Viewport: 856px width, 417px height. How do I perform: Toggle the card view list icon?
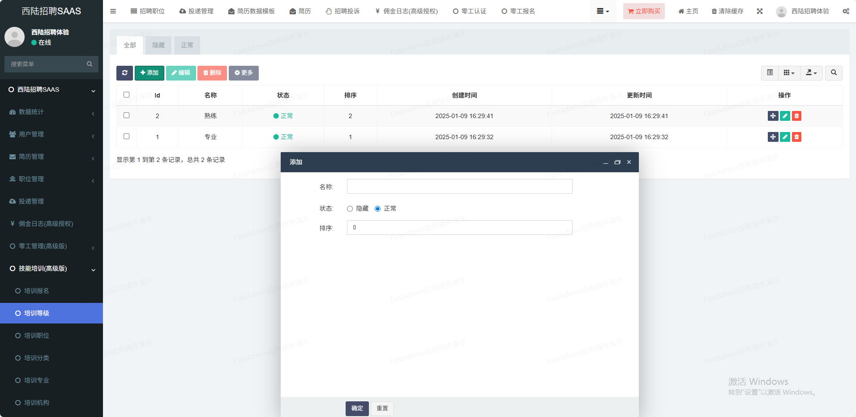coord(770,73)
